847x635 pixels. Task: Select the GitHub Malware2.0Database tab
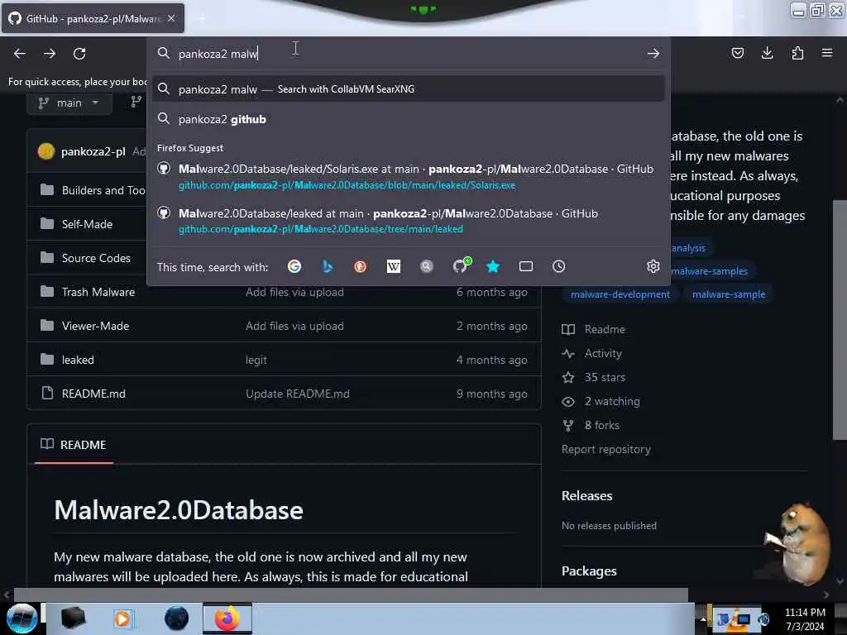click(93, 18)
